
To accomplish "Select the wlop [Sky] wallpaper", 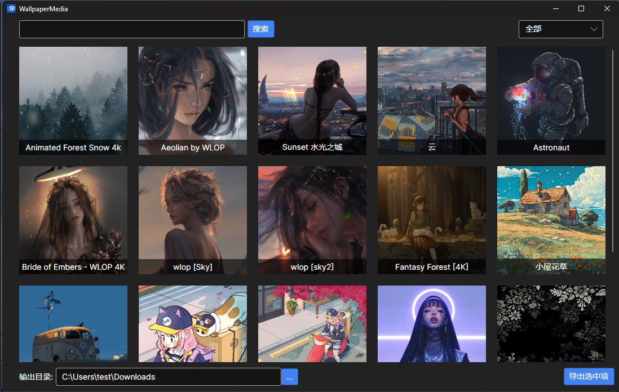I will click(193, 220).
